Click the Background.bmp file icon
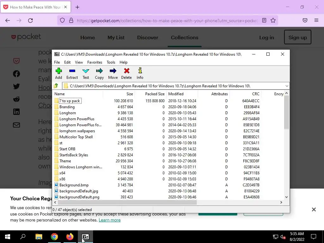 56,185
